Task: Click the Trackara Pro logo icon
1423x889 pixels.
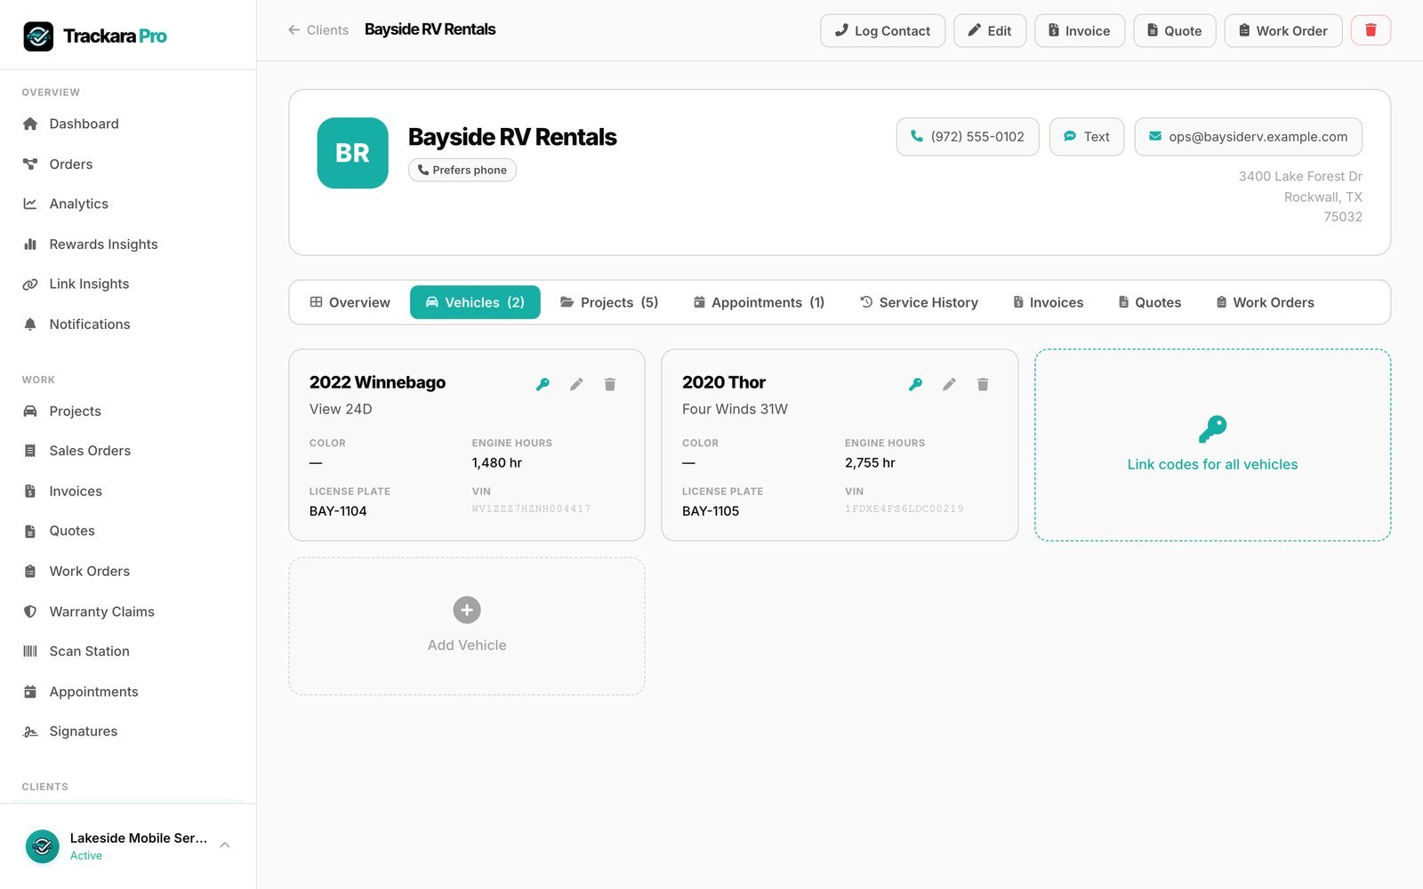Action: (38, 36)
